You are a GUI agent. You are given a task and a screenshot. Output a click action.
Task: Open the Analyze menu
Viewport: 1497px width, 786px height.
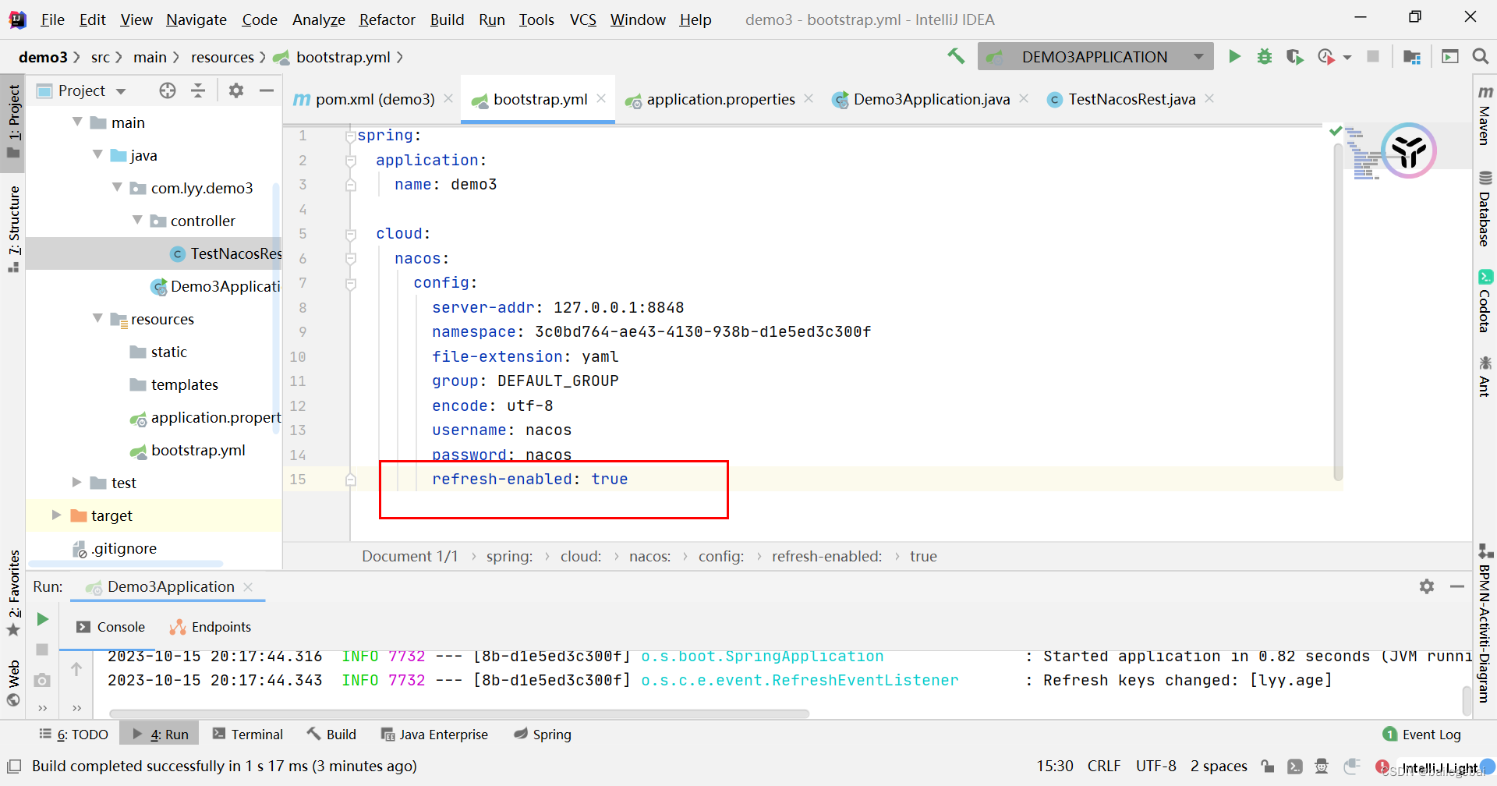pyautogui.click(x=318, y=19)
